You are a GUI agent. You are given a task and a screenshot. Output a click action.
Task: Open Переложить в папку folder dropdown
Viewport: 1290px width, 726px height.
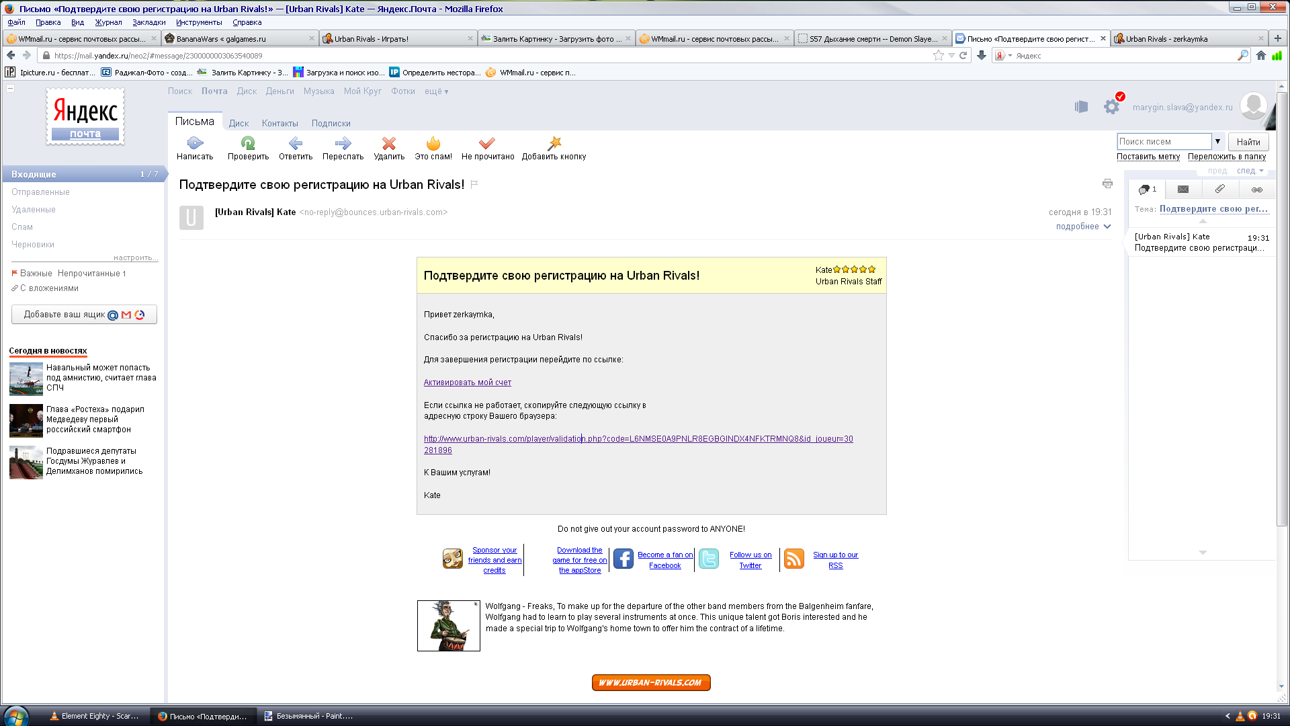click(x=1227, y=157)
